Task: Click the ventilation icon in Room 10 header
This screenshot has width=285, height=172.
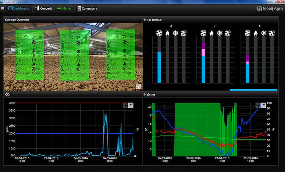Action: [x=78, y=37]
